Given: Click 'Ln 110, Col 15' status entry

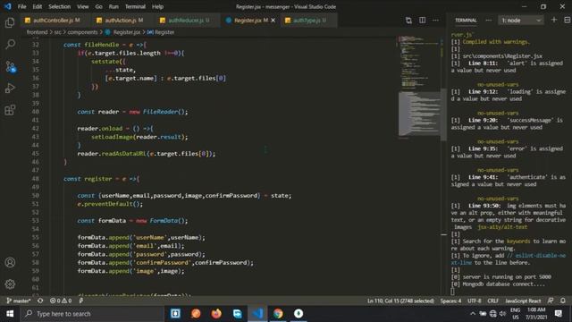Looking at the screenshot, I should [401, 301].
